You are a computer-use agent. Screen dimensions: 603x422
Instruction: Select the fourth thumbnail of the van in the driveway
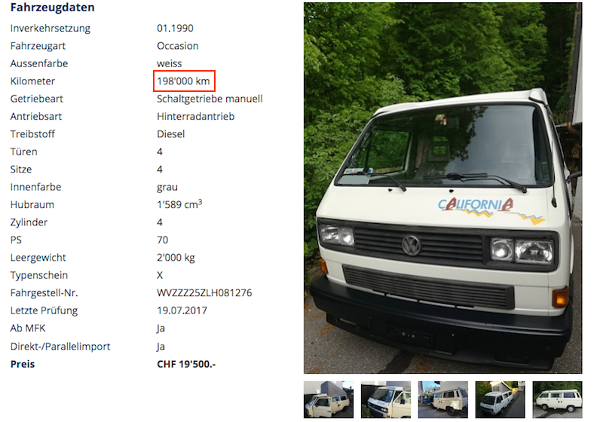click(x=500, y=399)
